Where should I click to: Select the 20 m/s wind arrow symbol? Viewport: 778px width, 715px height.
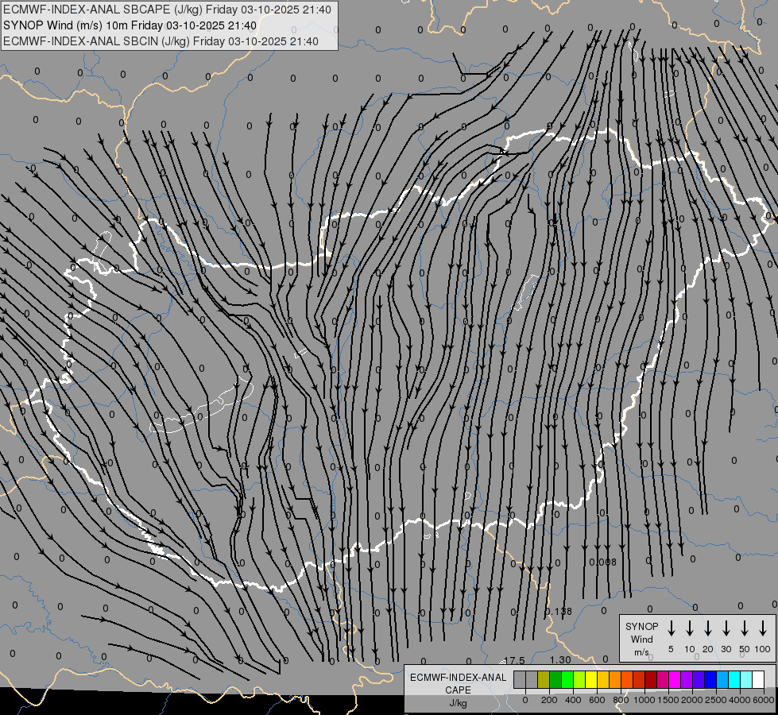(708, 628)
